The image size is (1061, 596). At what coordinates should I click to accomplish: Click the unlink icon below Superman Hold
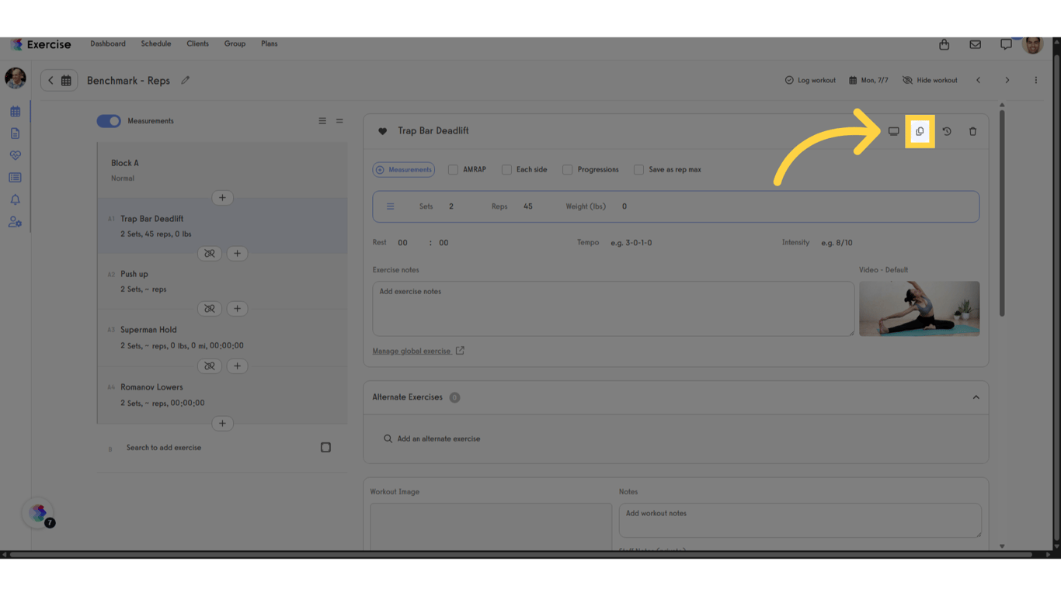[x=210, y=366]
